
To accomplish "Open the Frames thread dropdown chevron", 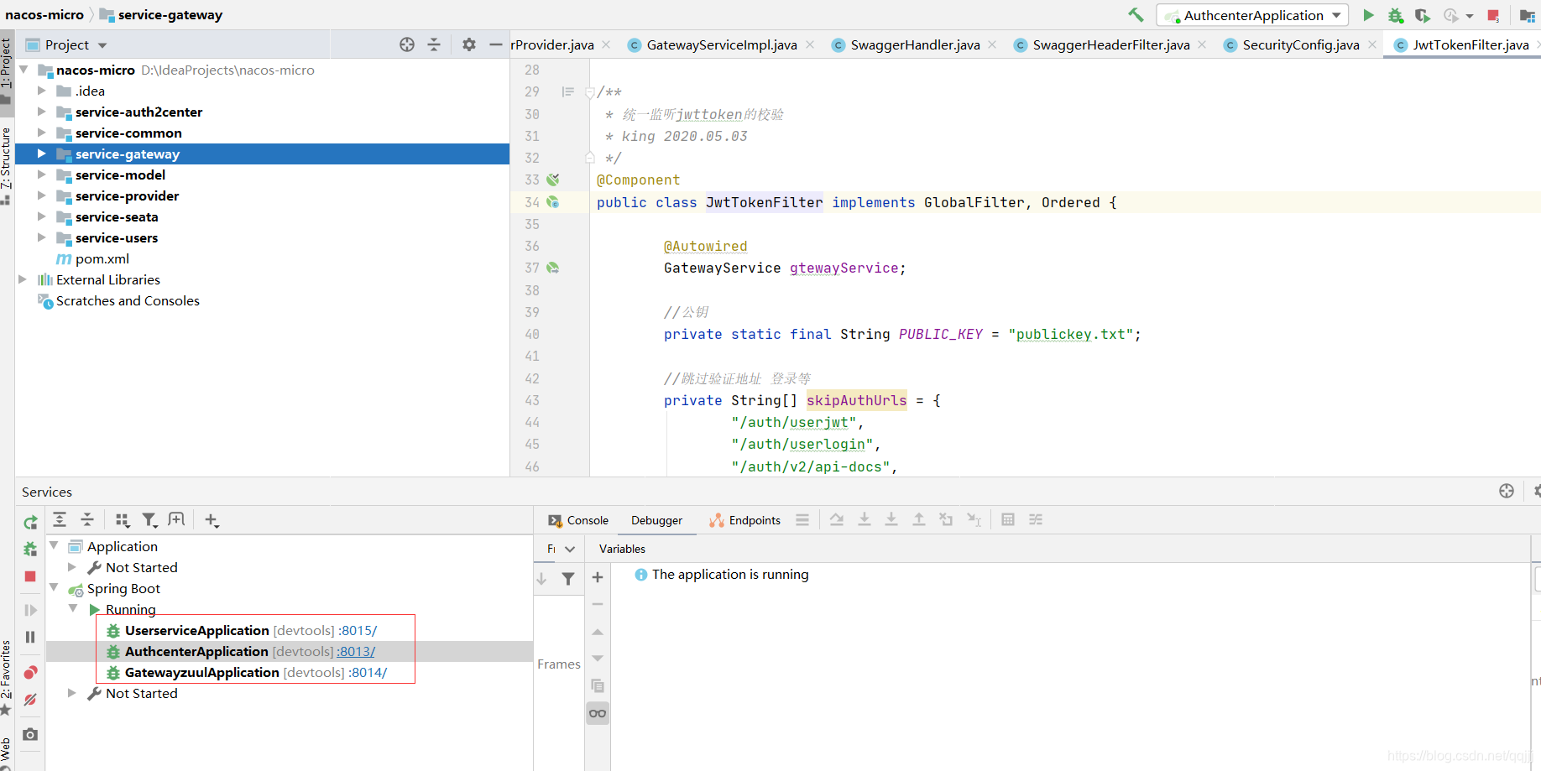I will coord(570,550).
